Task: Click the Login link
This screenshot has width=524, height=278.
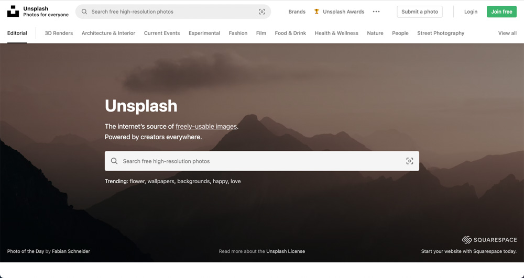Action: 471,12
